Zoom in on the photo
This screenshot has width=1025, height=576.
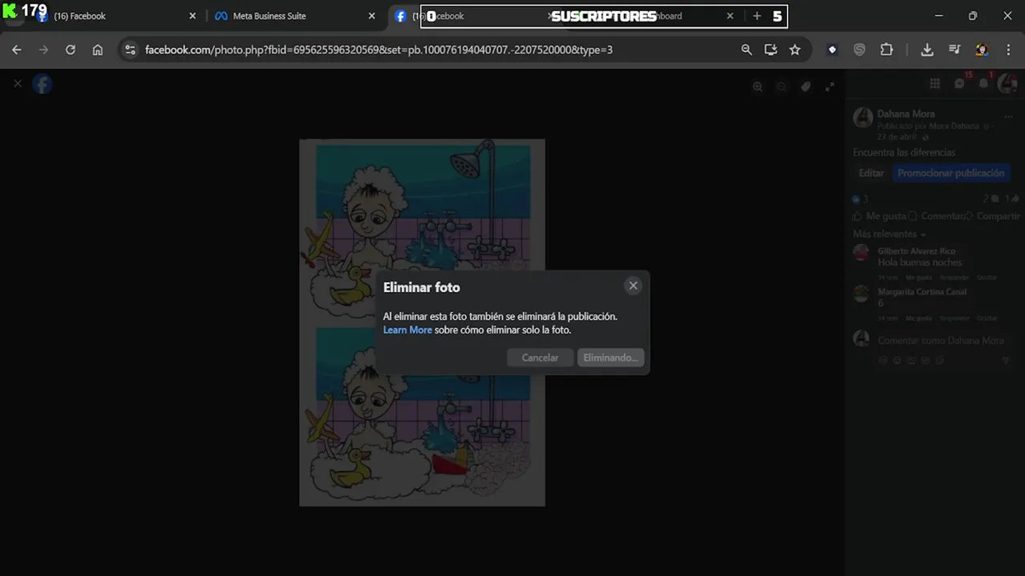tap(758, 86)
